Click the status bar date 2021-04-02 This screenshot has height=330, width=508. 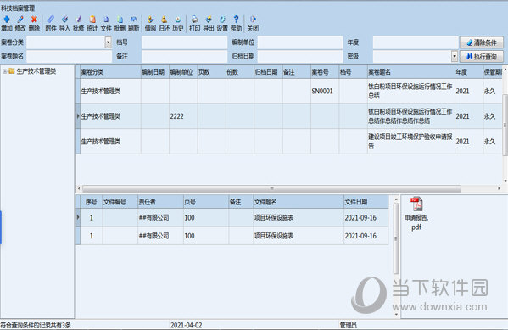[187, 325]
